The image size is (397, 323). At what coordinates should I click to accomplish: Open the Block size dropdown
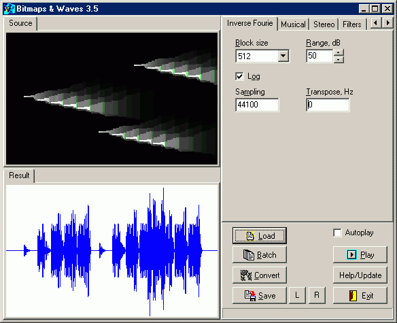coord(283,56)
